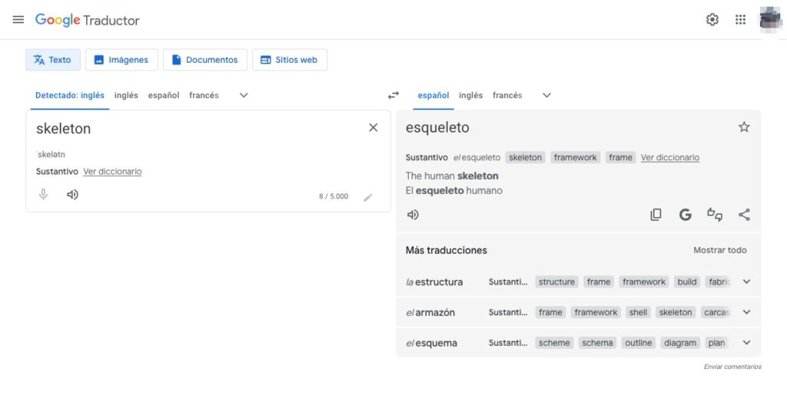Click the framework chip in estructura row
Screen dimensions: 787x411
coord(643,282)
